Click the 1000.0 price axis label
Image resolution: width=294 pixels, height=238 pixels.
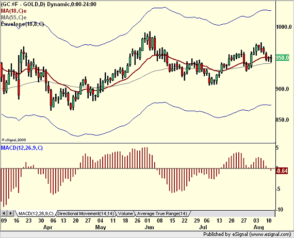point(284,27)
